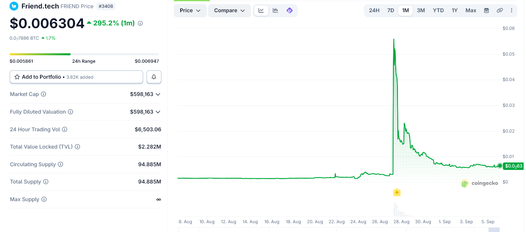
Task: Select the Max time range tab
Action: coord(471,11)
